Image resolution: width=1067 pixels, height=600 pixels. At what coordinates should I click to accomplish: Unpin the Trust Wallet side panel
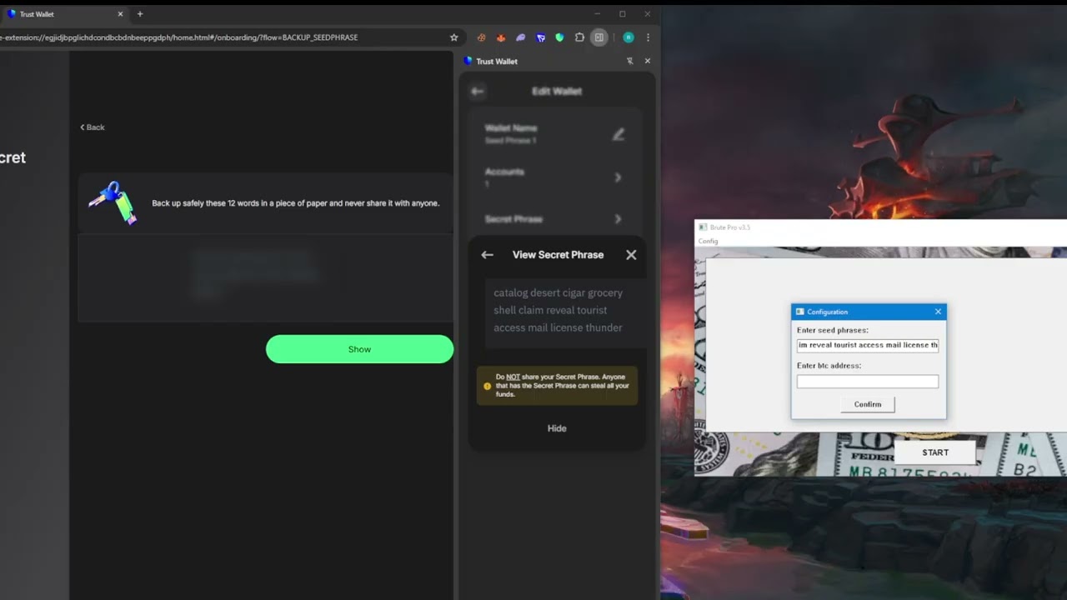[629, 61]
